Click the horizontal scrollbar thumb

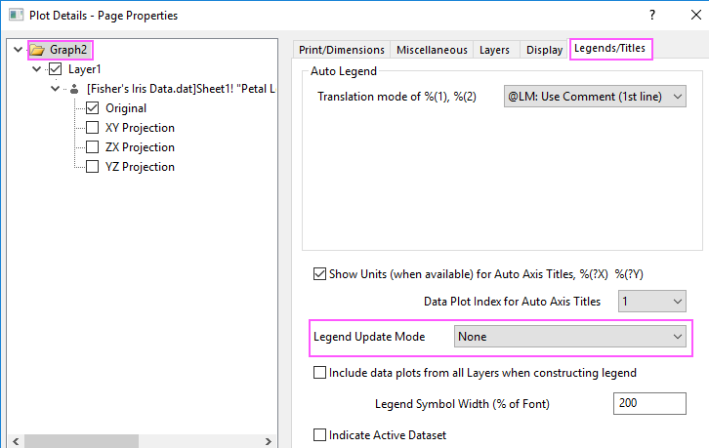click(x=81, y=441)
